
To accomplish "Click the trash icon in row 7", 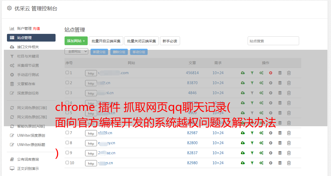I will tap(289, 133).
